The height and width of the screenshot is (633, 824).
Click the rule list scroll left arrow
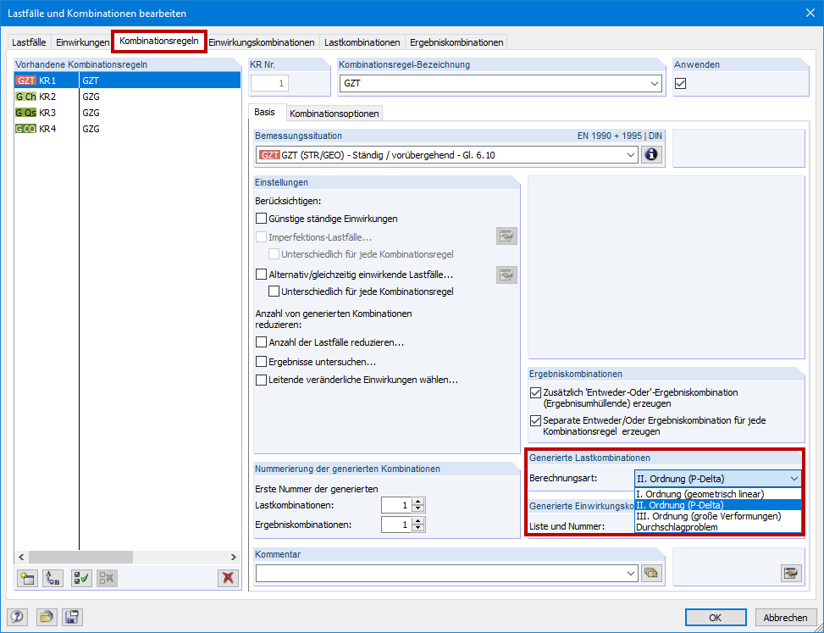click(x=21, y=557)
